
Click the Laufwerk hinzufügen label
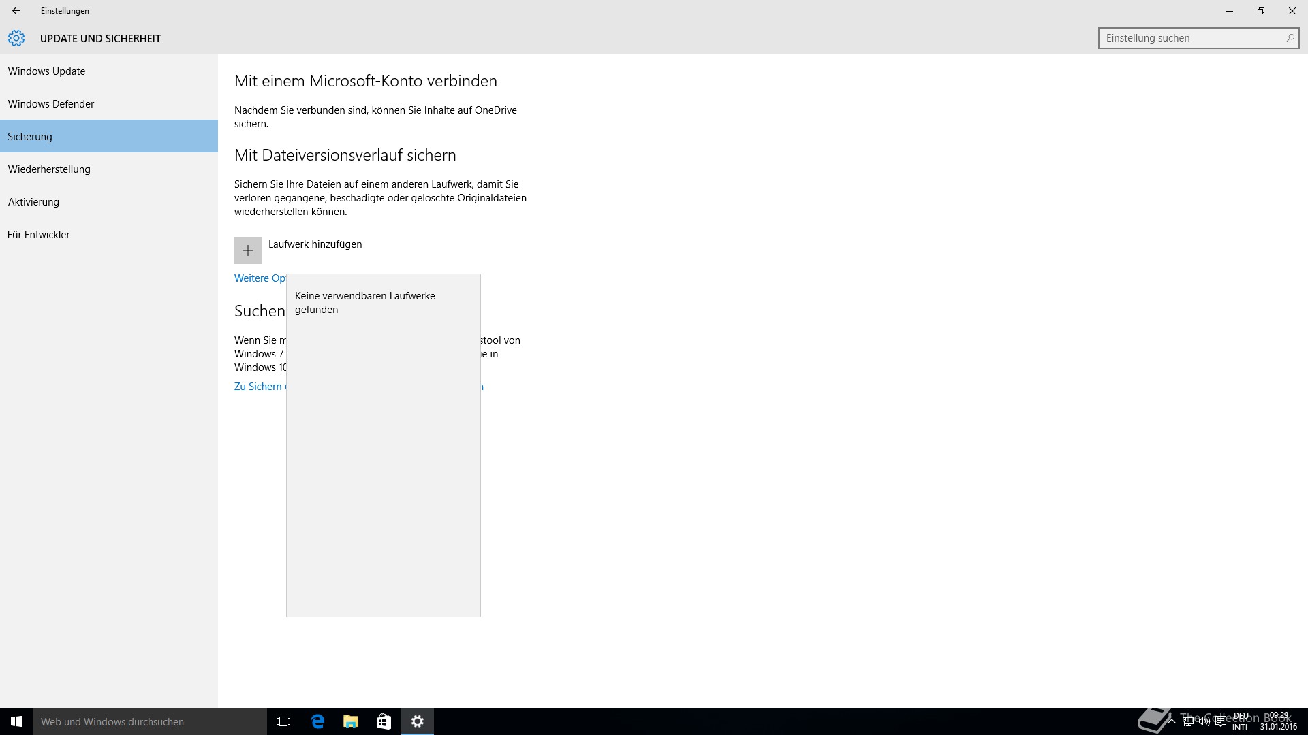(315, 244)
